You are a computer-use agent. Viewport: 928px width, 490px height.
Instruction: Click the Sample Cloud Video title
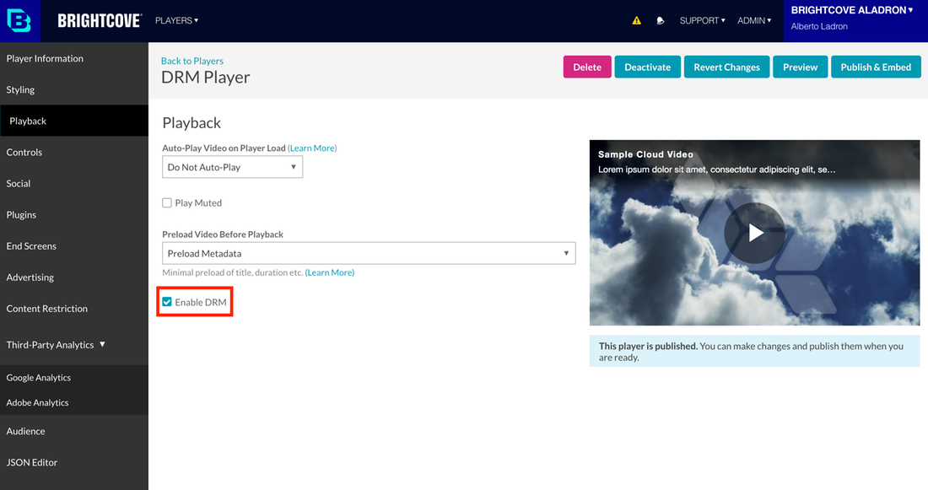click(x=645, y=154)
